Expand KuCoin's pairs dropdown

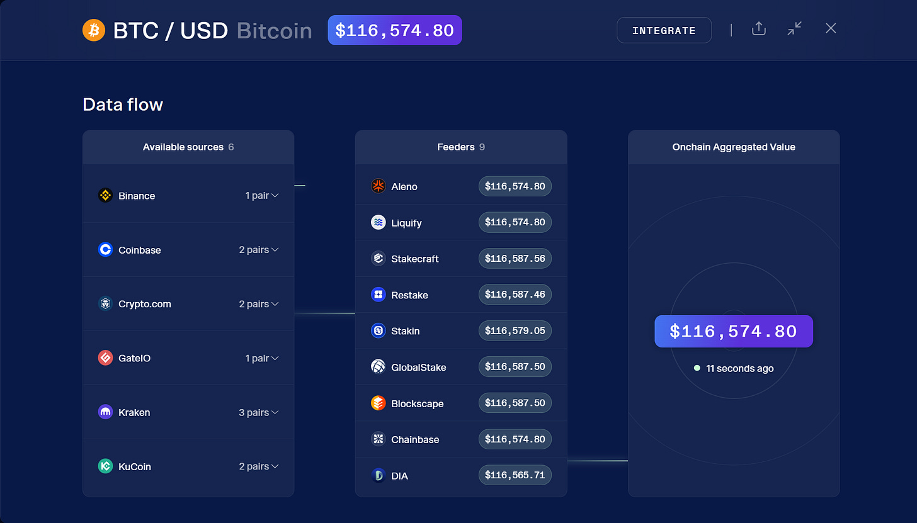[x=258, y=466]
